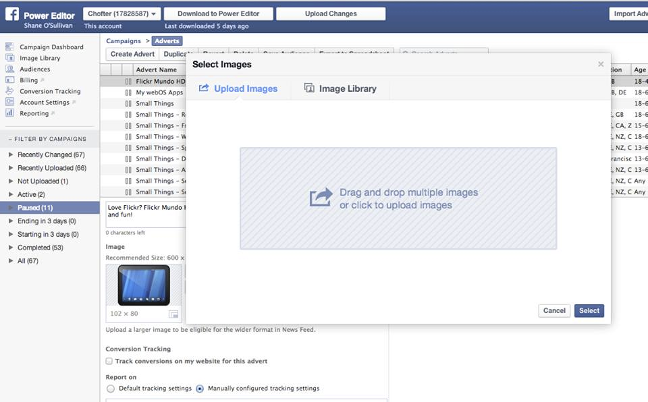Click the paused icon of Small Things advert

point(128,104)
